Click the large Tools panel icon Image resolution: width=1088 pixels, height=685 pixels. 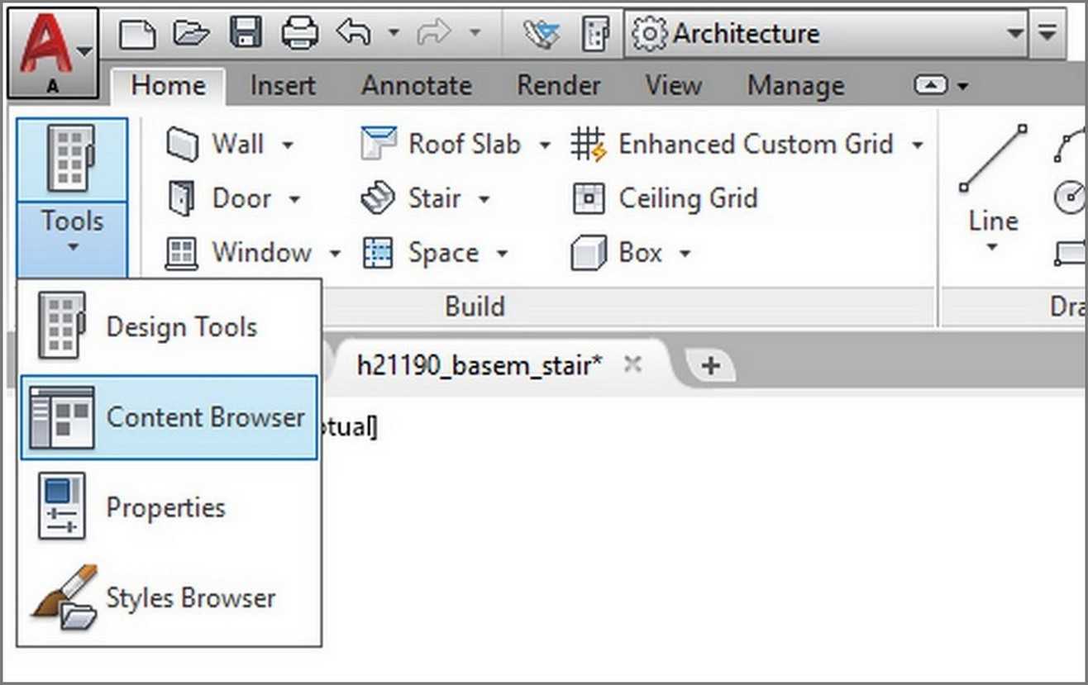click(x=72, y=159)
